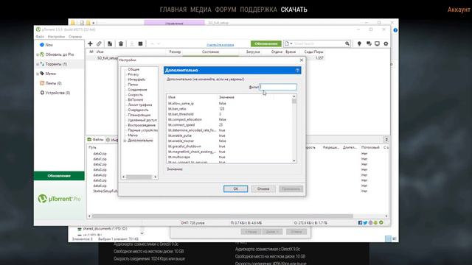The height and width of the screenshot is (265, 472).
Task: Expand the Обновить до Pro tree node
Action: (x=38, y=54)
